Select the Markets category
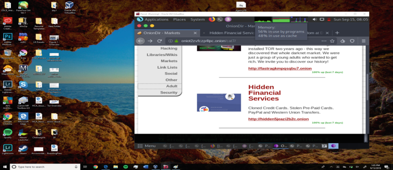393x170 pixels. pos(169,61)
